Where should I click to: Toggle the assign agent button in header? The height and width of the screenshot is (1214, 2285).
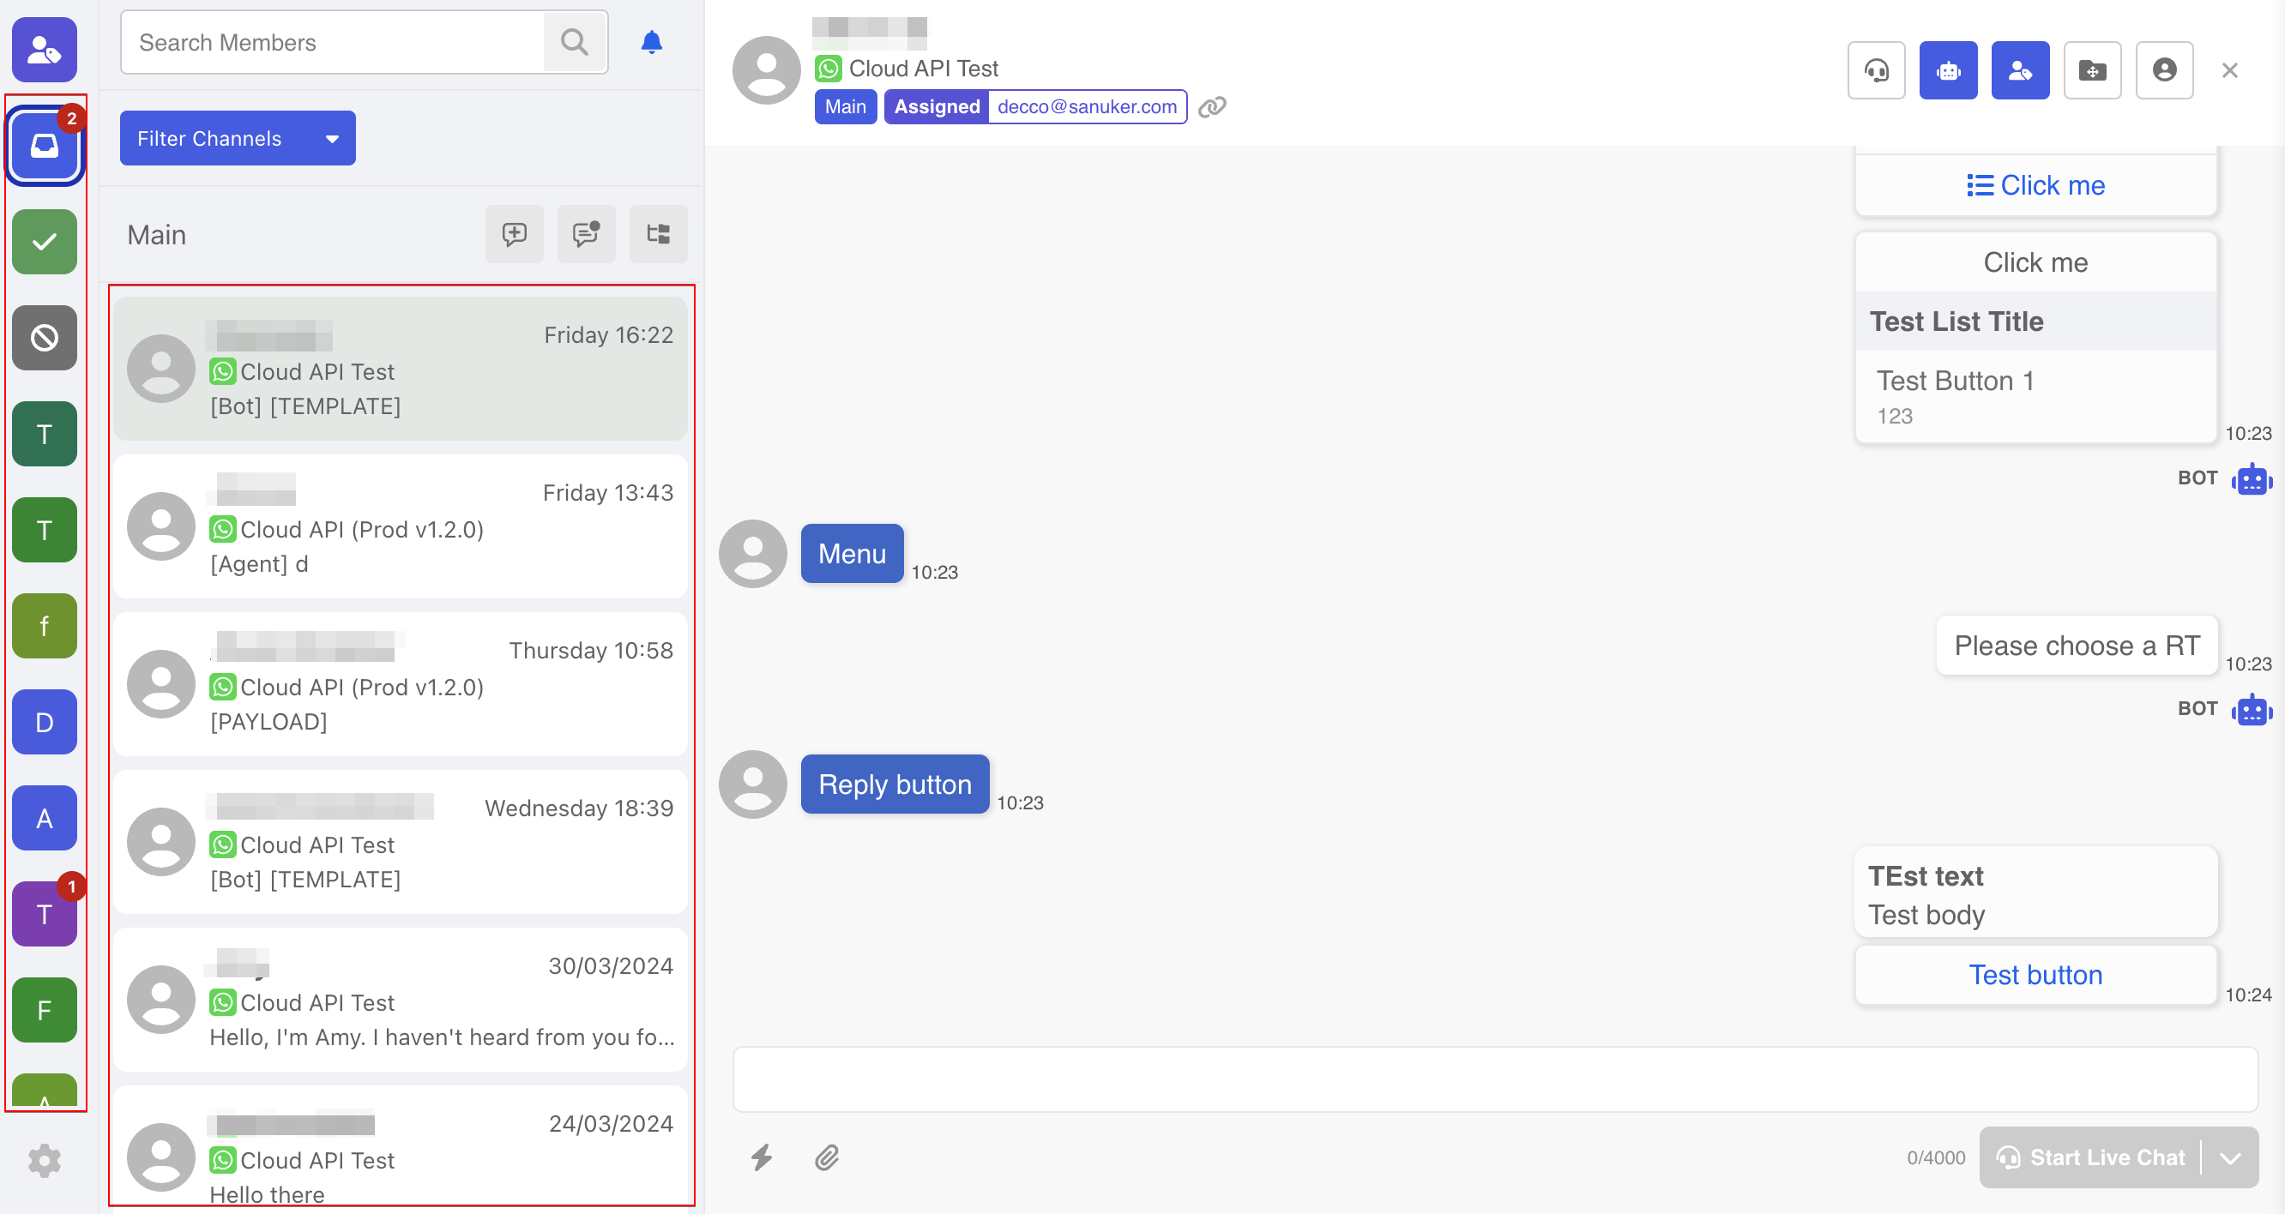[x=2020, y=70]
